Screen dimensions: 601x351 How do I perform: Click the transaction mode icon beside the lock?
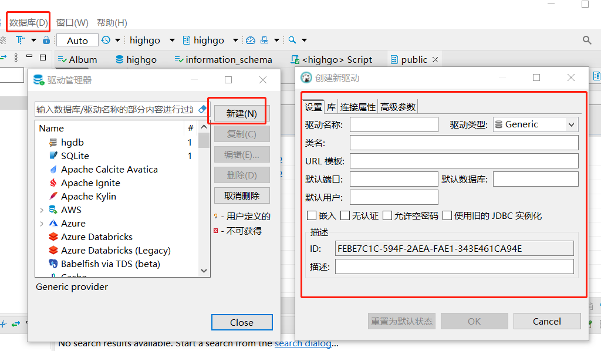[x=21, y=40]
